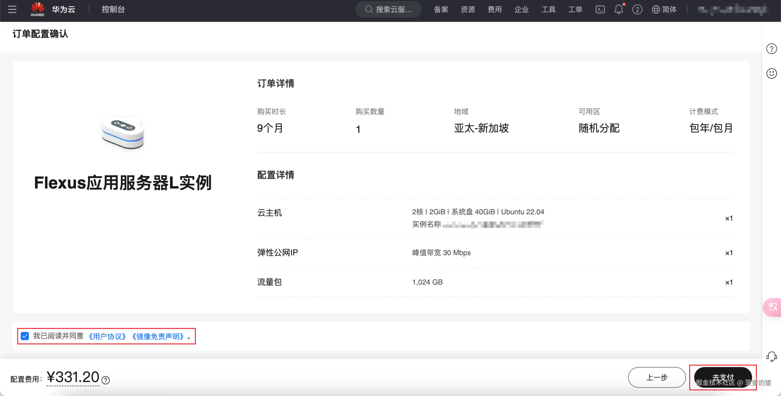Open the account dropdown at top right

point(731,9)
